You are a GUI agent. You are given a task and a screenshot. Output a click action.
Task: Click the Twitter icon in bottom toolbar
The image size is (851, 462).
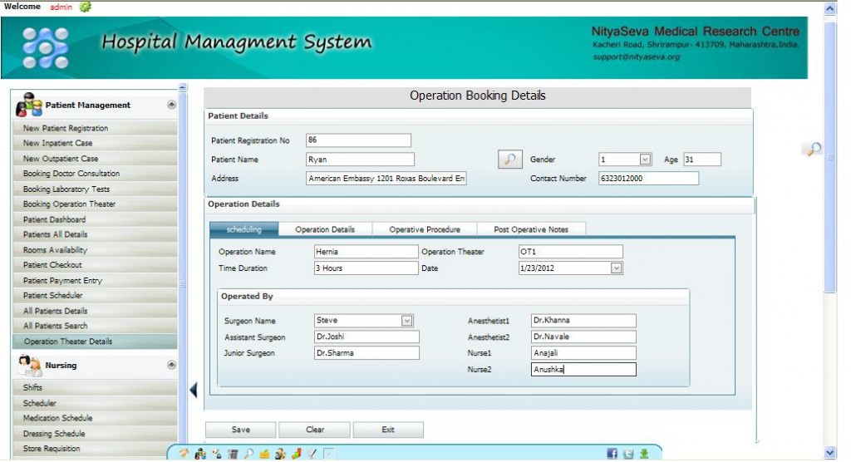pyautogui.click(x=628, y=454)
